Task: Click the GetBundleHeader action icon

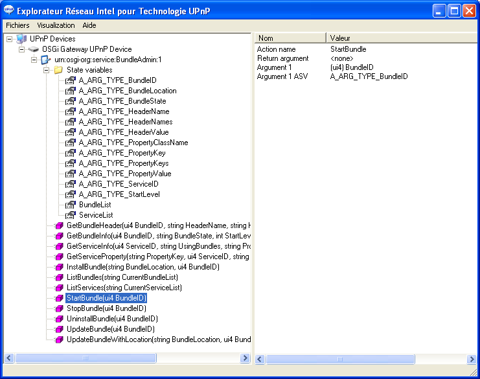Action: 58,225
